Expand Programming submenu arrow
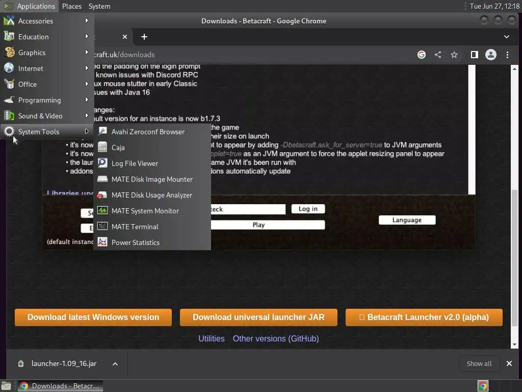The height and width of the screenshot is (392, 522). click(87, 100)
